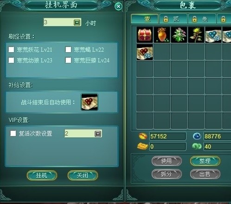The height and width of the screenshot is (204, 231).
Task: Select the red pills stack of 26
Action: click(x=145, y=52)
